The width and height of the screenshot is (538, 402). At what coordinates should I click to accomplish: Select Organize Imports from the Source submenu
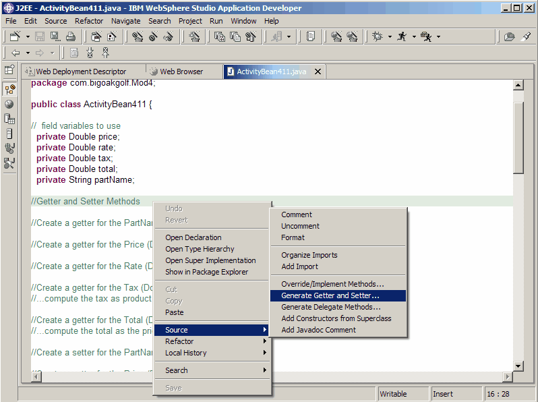338,255
